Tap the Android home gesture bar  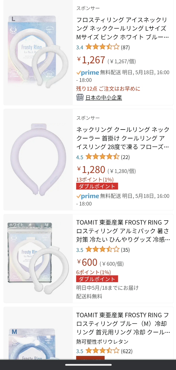(x=88, y=365)
